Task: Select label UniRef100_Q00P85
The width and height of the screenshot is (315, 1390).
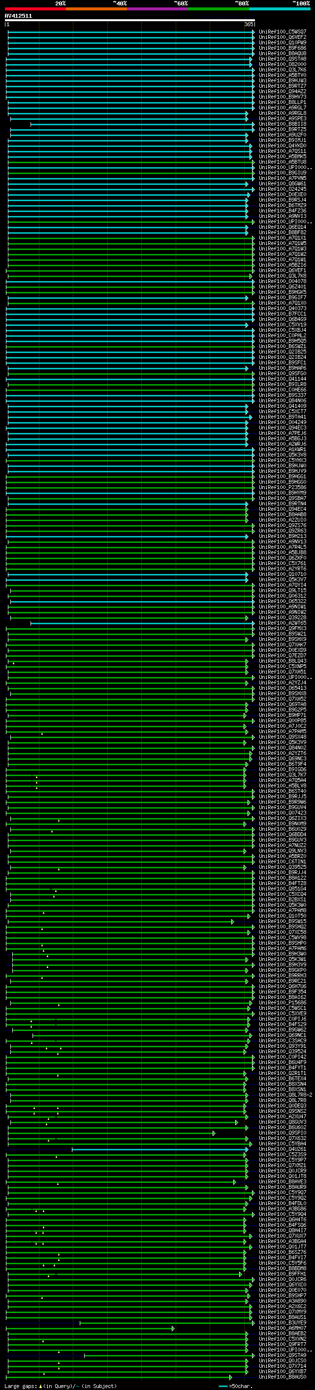Action: pyautogui.click(x=283, y=720)
